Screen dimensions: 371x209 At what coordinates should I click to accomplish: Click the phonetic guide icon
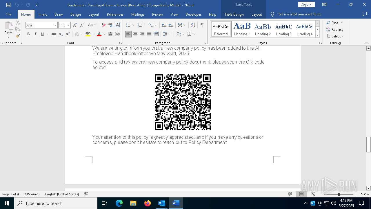tap(110, 25)
